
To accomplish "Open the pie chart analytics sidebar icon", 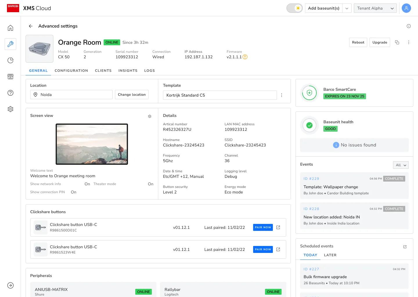I will (10, 60).
